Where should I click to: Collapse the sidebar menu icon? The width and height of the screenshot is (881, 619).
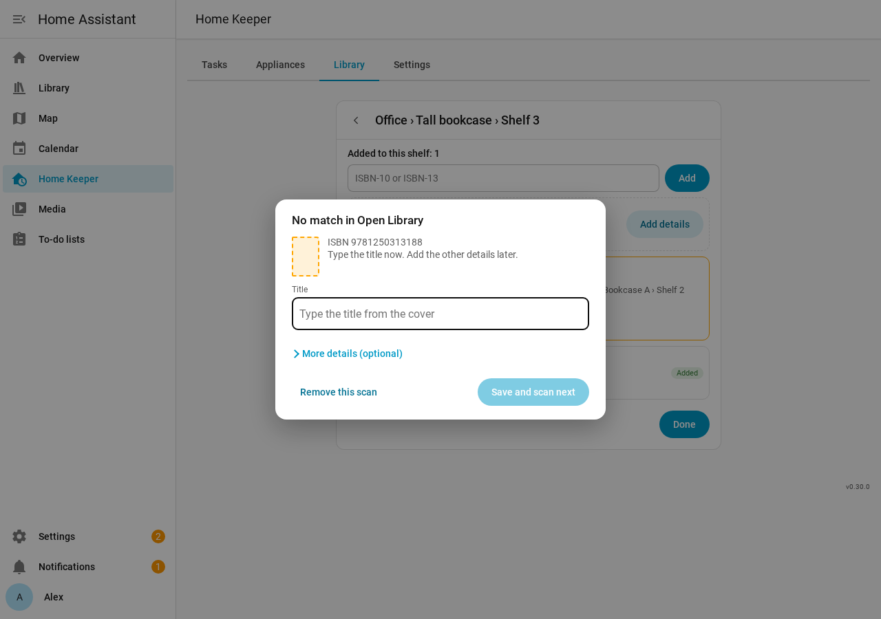[x=19, y=19]
